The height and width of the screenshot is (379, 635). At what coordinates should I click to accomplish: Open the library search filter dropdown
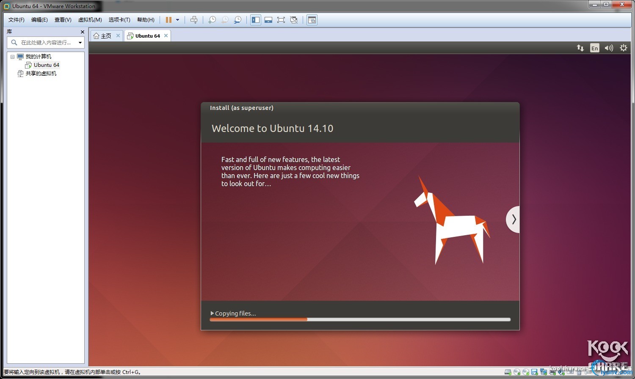pos(80,42)
